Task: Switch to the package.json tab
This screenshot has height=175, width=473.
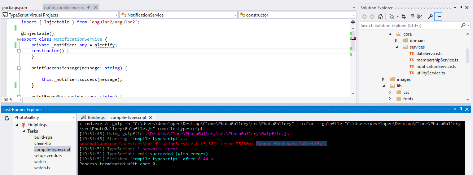Action: click(15, 8)
